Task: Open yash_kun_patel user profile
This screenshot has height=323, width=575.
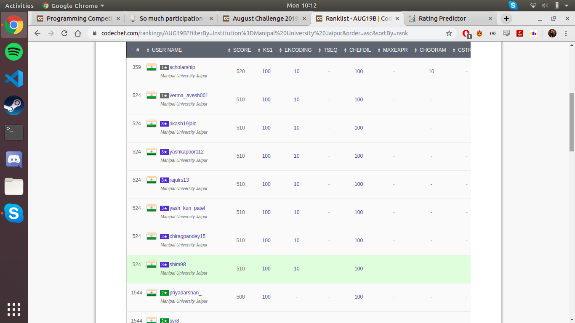Action: click(x=187, y=208)
